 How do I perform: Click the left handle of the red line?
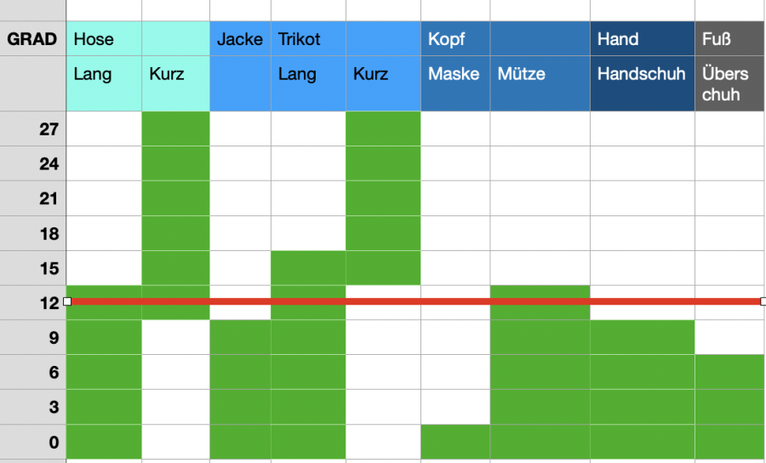tap(67, 301)
